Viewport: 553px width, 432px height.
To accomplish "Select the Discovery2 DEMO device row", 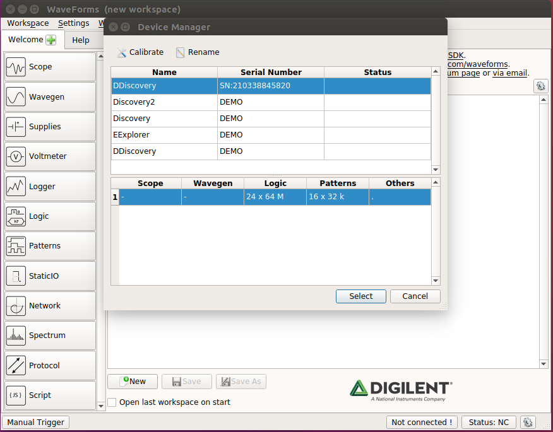I will (x=271, y=102).
